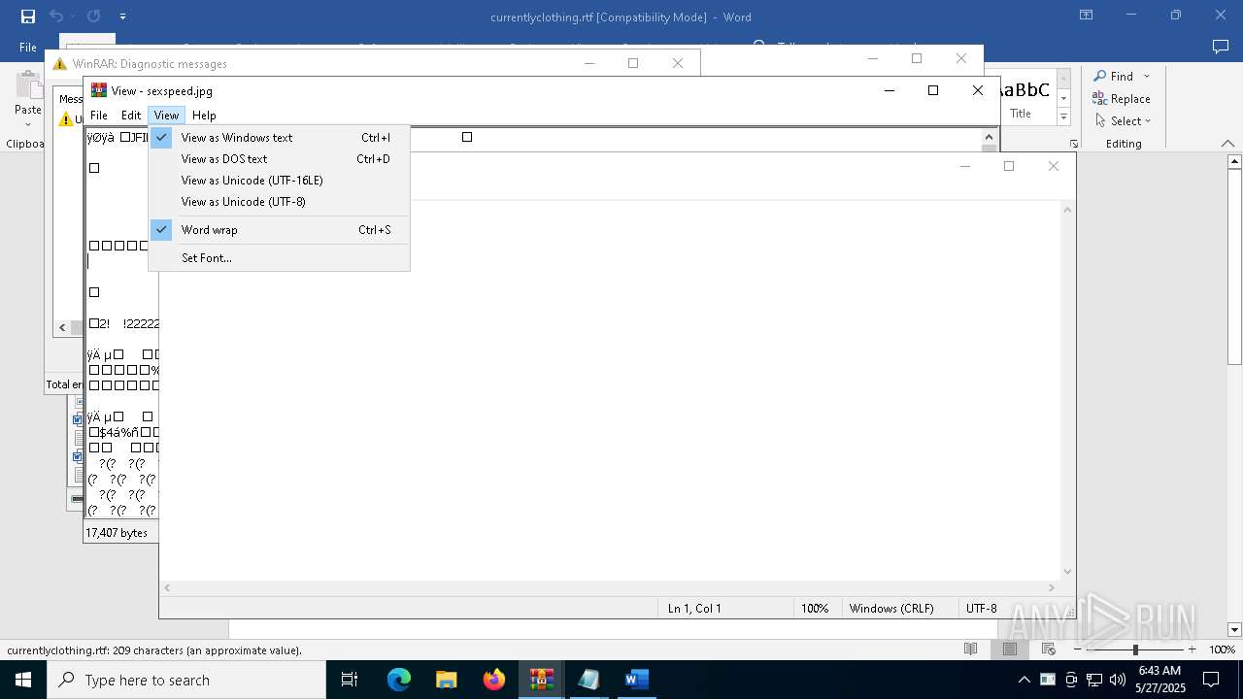
Task: Click Word zoom in plus button
Action: tap(1193, 649)
